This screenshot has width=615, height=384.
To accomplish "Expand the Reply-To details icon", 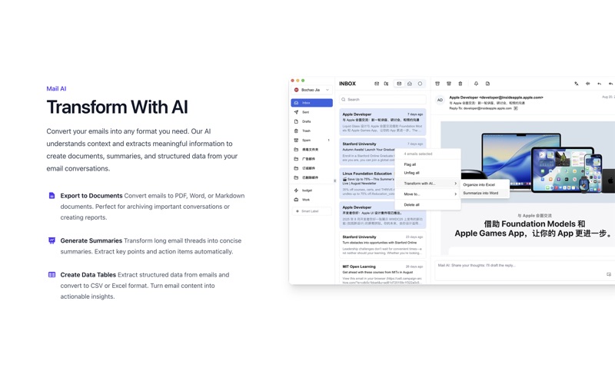I will click(x=516, y=108).
